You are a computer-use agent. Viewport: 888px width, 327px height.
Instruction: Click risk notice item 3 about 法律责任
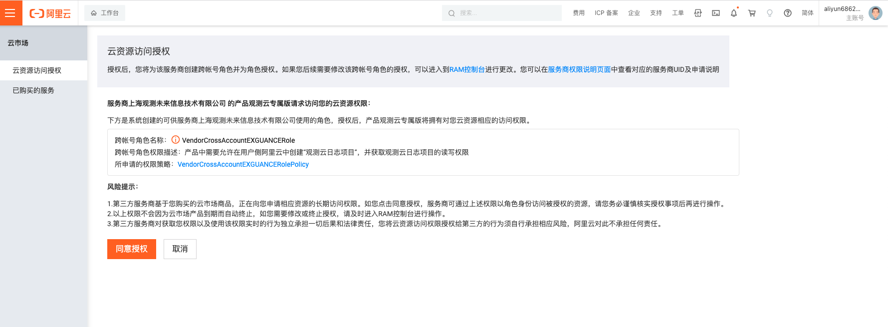(x=386, y=224)
